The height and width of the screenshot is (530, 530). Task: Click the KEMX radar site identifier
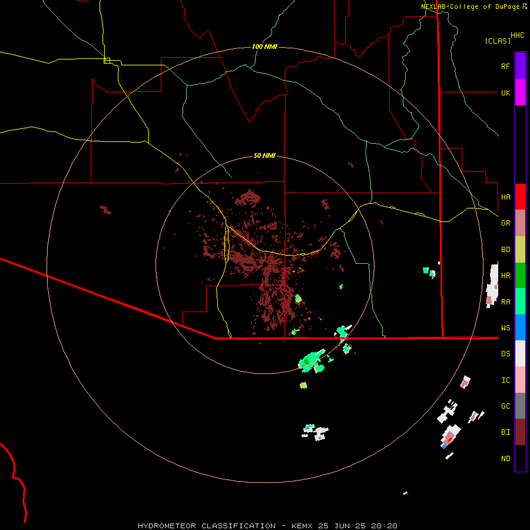pos(302,526)
